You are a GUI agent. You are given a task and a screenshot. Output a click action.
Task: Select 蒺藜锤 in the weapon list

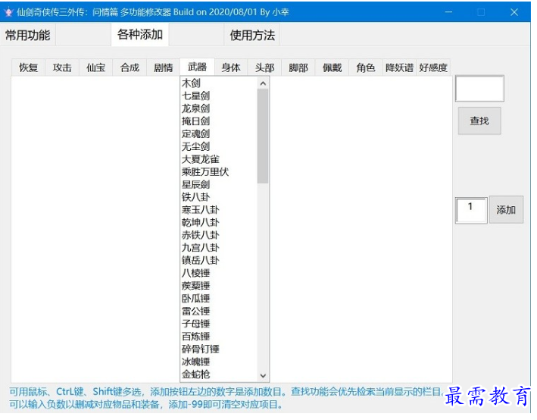(195, 286)
